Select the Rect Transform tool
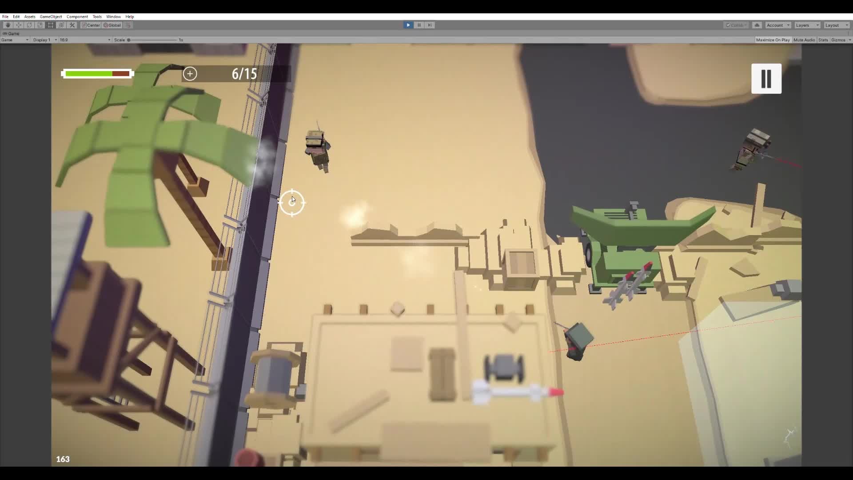The image size is (853, 480). pos(50,25)
